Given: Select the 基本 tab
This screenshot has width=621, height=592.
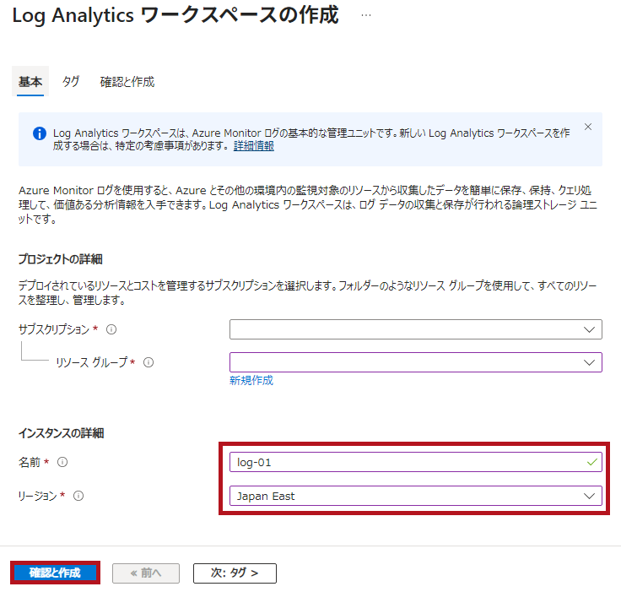Looking at the screenshot, I should tap(30, 82).
